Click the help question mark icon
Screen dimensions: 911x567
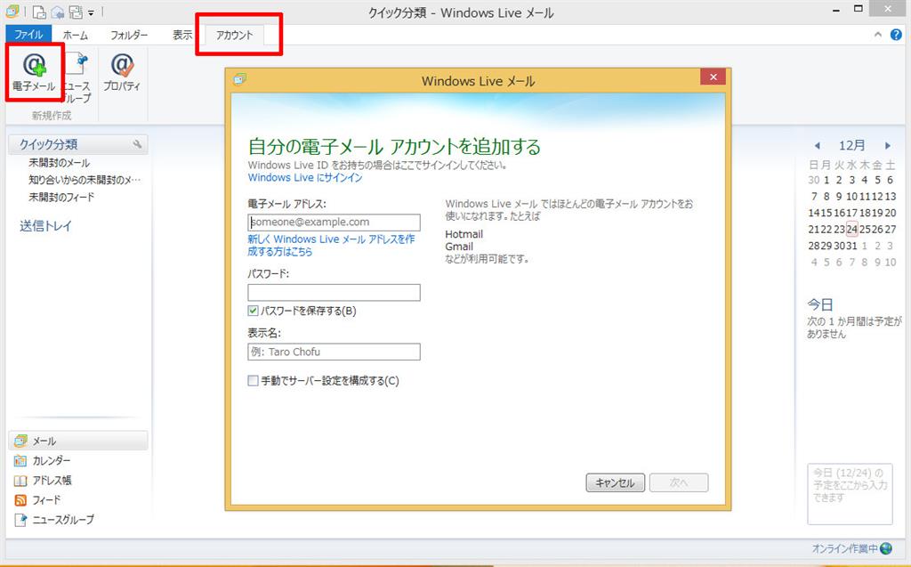coord(896,35)
